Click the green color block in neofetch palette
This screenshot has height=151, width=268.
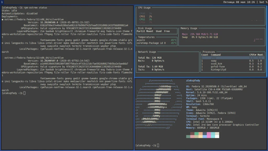point(196,133)
